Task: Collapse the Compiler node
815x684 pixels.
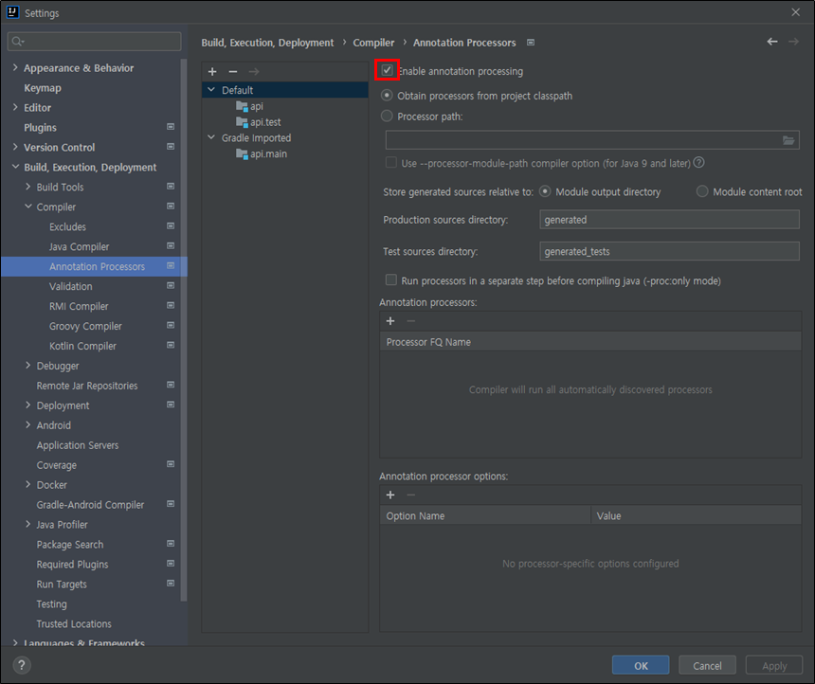Action: coord(28,207)
